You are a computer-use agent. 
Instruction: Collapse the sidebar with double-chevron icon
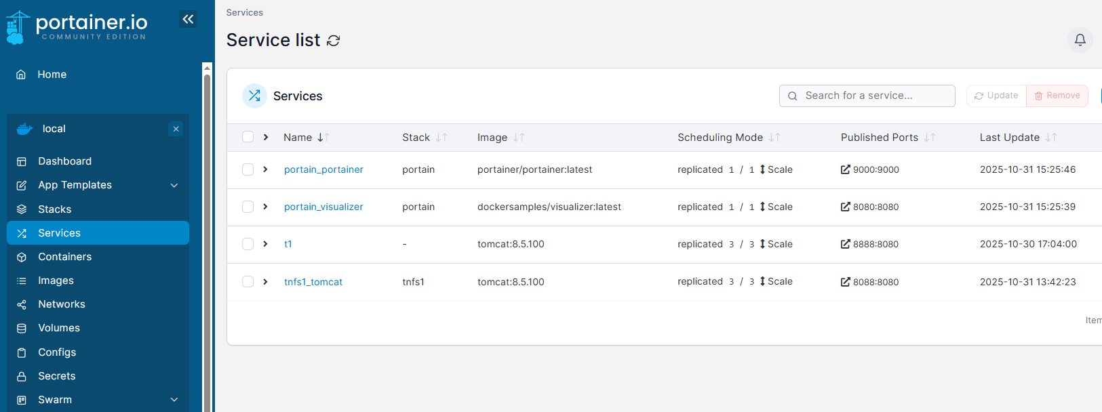click(x=189, y=19)
